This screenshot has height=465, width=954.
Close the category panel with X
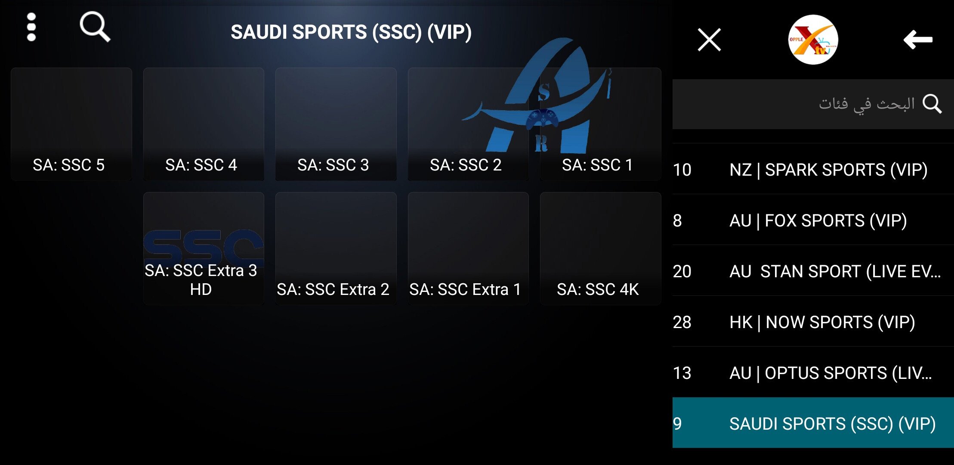pyautogui.click(x=709, y=40)
